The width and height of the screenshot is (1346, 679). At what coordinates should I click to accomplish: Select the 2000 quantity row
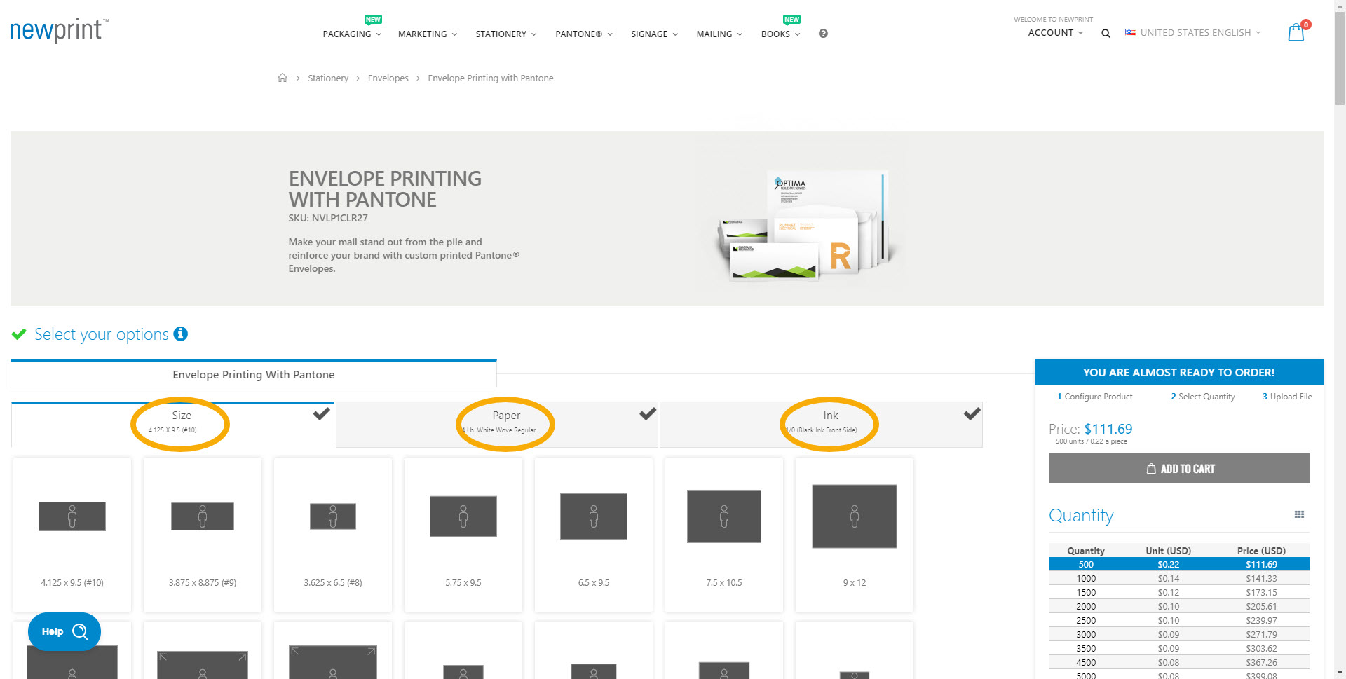coord(1179,606)
